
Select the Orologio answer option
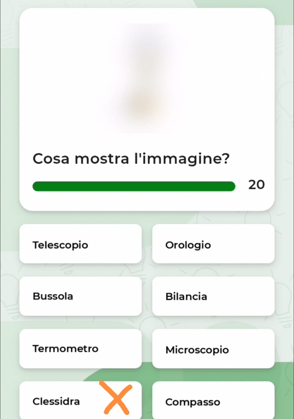[x=213, y=244]
